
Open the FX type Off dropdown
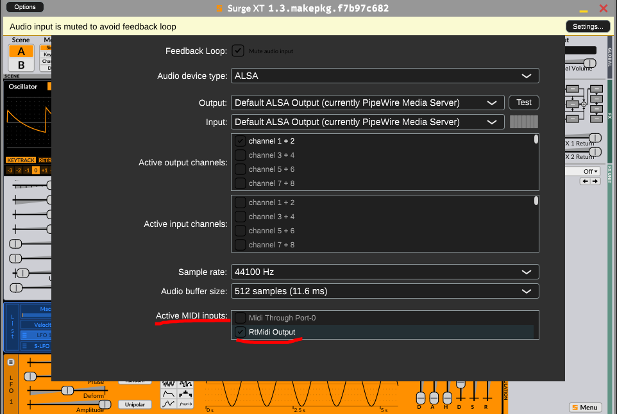(583, 171)
